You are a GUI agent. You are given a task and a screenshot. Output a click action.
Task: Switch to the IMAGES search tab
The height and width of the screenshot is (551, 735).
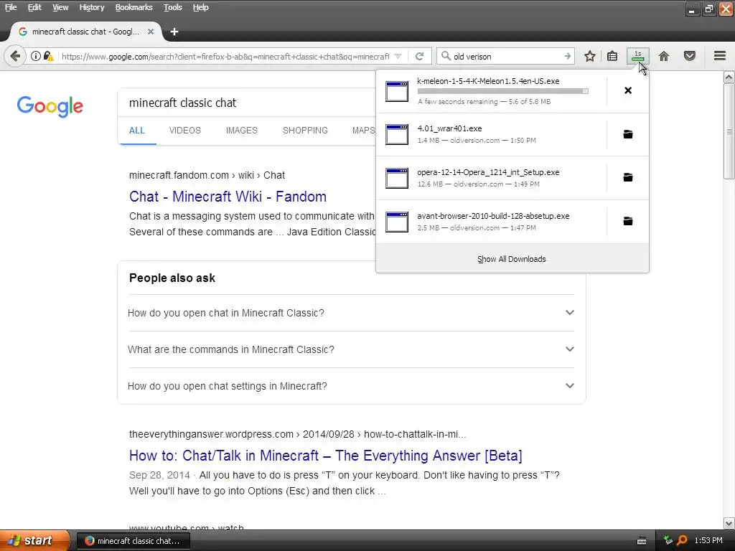pyautogui.click(x=241, y=131)
